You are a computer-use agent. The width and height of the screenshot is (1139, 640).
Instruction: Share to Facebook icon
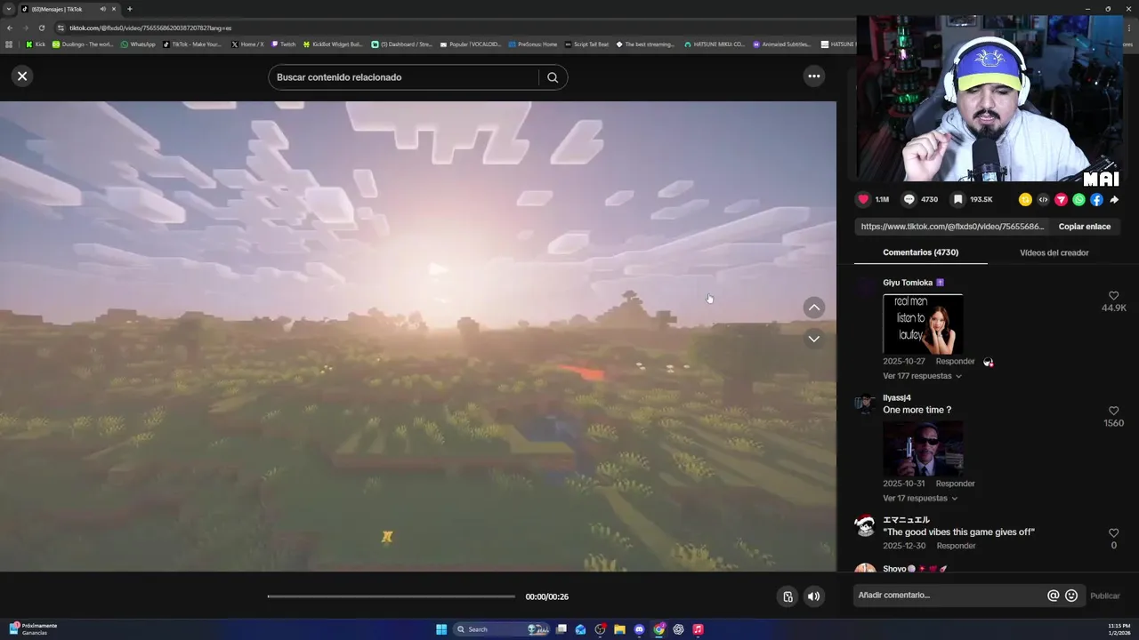click(x=1096, y=200)
